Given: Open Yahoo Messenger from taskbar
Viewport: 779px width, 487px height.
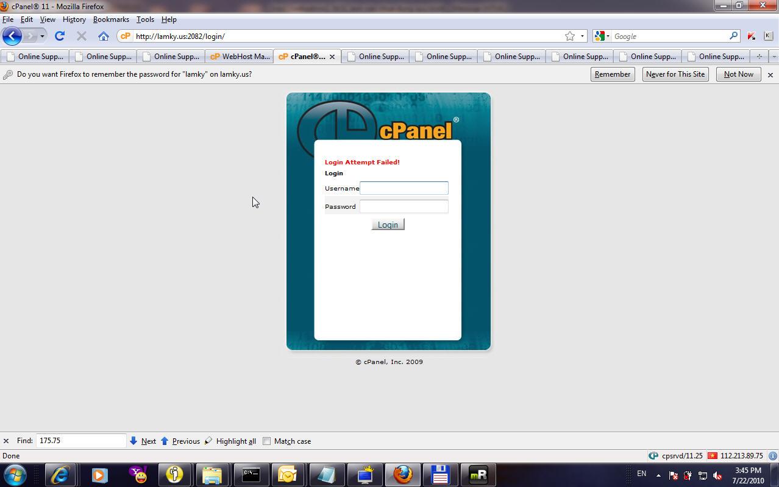Looking at the screenshot, I should click(x=139, y=475).
